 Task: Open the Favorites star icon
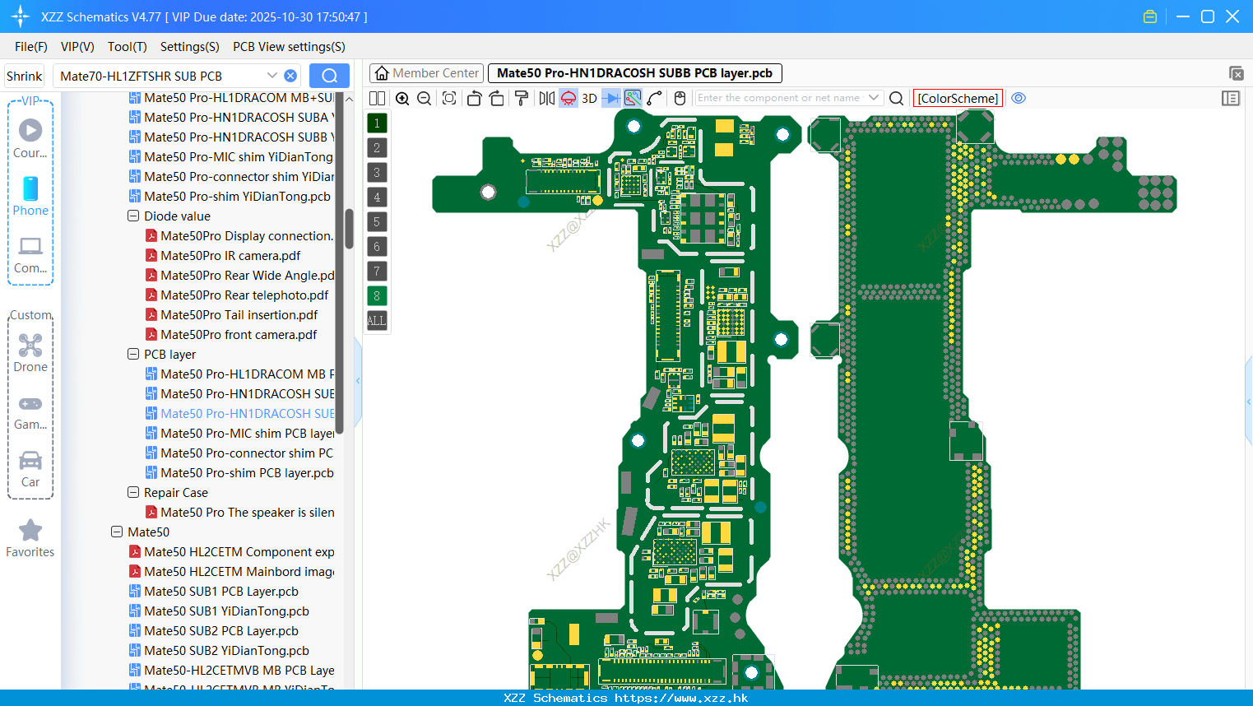[x=30, y=539]
